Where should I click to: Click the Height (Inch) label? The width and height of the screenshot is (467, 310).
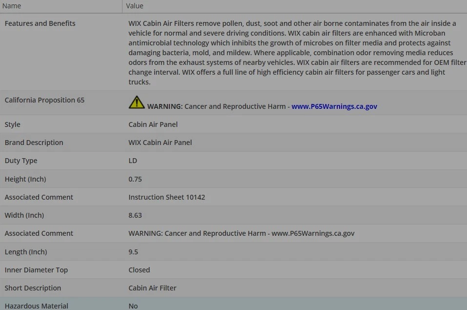pyautogui.click(x=25, y=179)
